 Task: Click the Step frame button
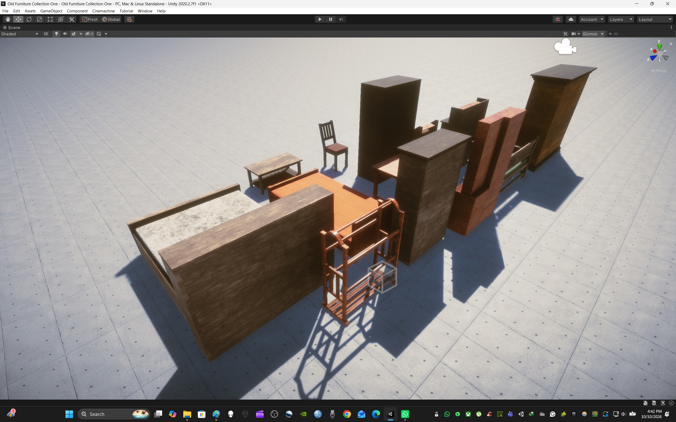point(341,19)
